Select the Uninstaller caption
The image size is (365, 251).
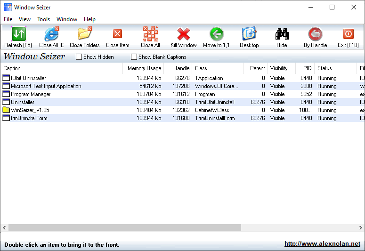[x=23, y=102]
